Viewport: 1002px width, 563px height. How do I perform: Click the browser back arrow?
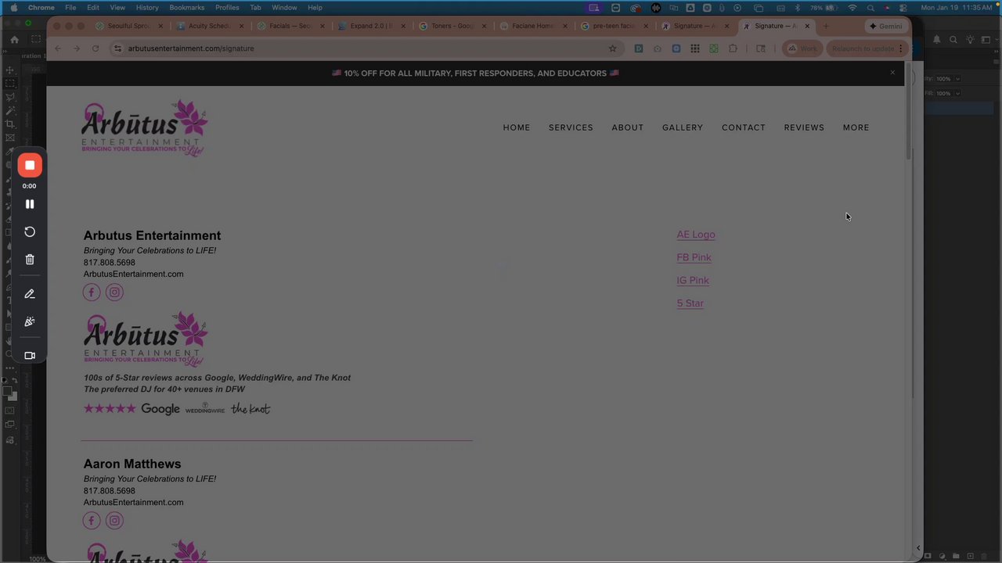click(x=58, y=48)
